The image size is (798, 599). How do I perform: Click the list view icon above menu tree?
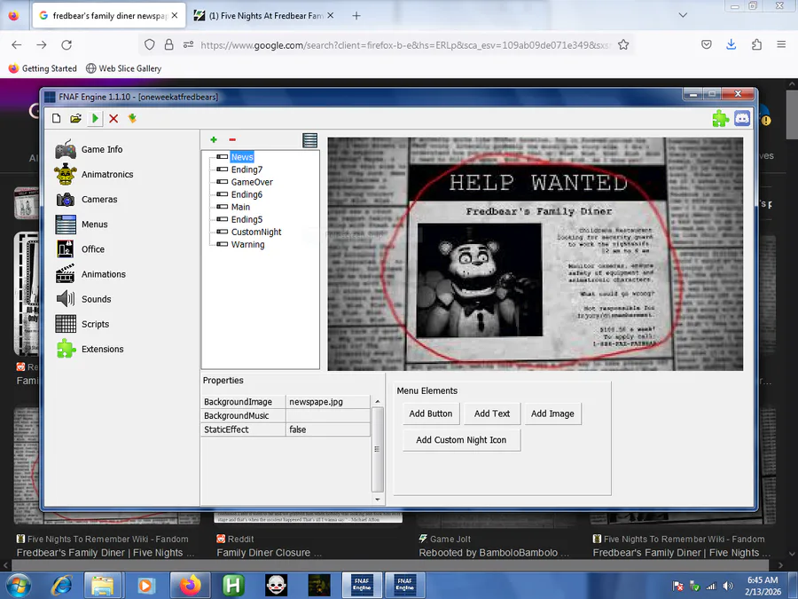point(310,140)
